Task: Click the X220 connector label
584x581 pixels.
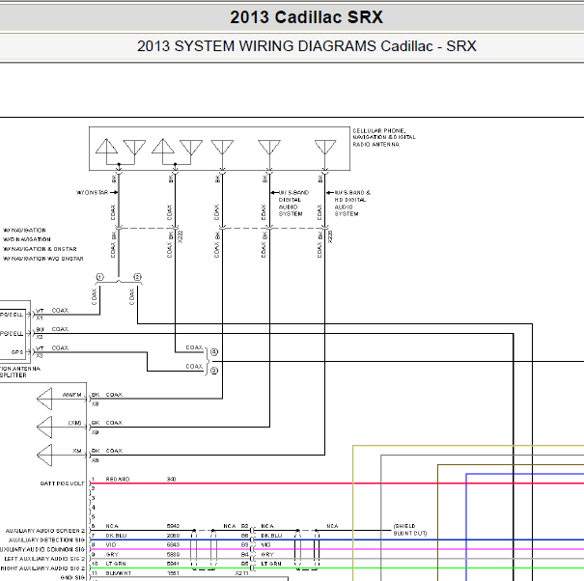Action: [x=330, y=236]
